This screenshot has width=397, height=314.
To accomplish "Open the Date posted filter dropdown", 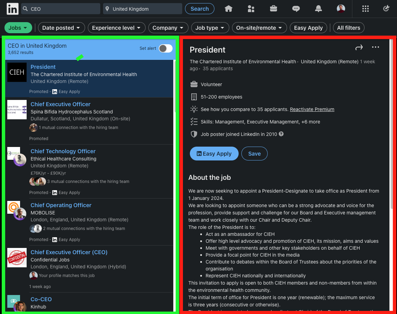I will coord(61,28).
